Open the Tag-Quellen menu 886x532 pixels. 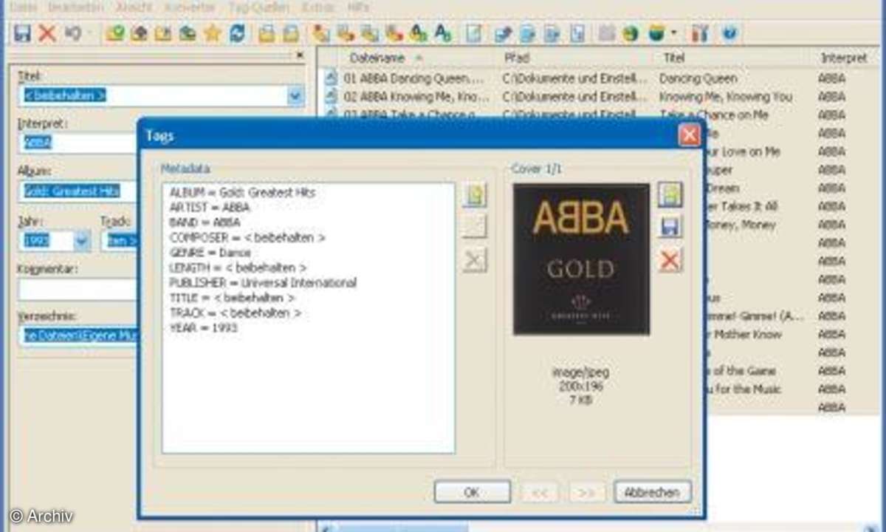(260, 7)
